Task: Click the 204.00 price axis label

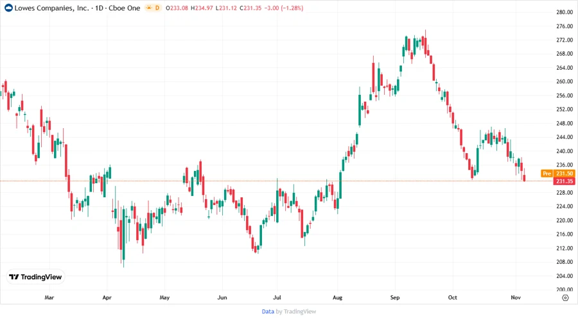Action: [565, 275]
